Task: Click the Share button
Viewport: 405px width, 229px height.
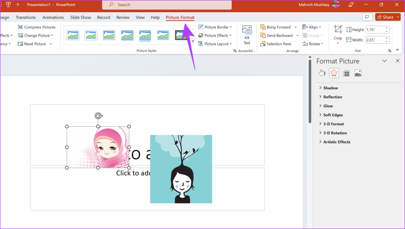Action: 386,17
